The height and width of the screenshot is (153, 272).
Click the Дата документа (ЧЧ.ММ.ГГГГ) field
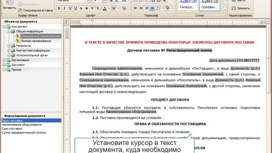[234, 60]
